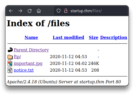Screen dimensions: 134x95
Task: Click the 246K size value
Action: (94, 63)
